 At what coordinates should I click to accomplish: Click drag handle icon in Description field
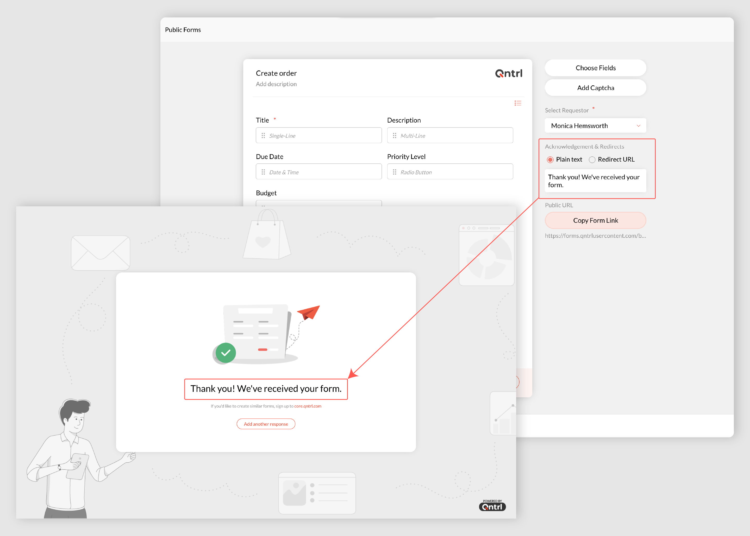pos(394,136)
